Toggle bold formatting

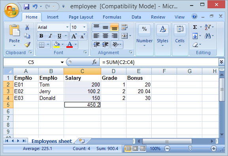(41, 36)
